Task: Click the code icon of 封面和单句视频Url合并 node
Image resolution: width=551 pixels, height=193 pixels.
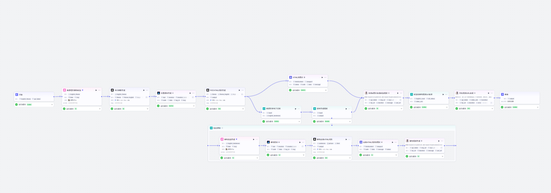Action: tap(412, 94)
